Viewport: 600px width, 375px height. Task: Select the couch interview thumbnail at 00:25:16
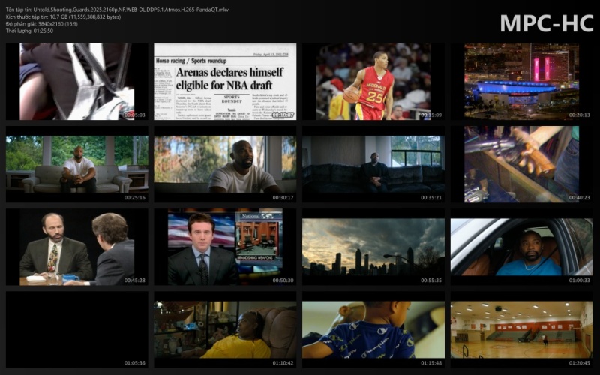click(77, 164)
